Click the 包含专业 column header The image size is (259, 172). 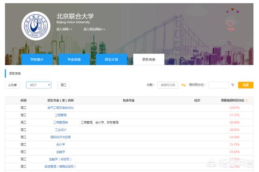click(129, 100)
